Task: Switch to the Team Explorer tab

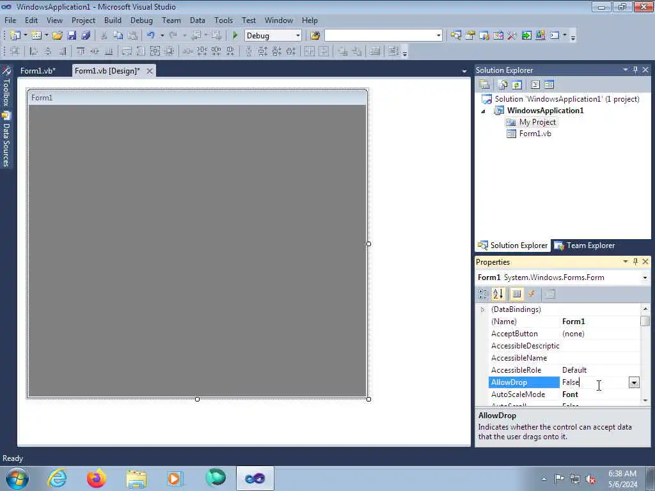Action: point(585,245)
